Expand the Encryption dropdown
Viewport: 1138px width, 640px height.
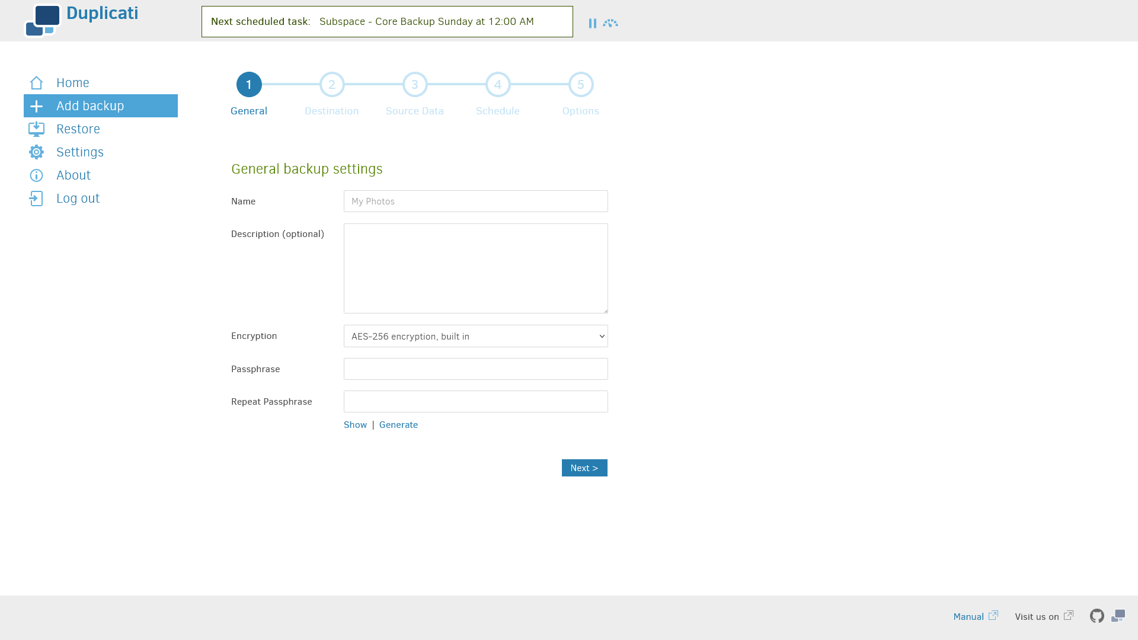pos(476,336)
